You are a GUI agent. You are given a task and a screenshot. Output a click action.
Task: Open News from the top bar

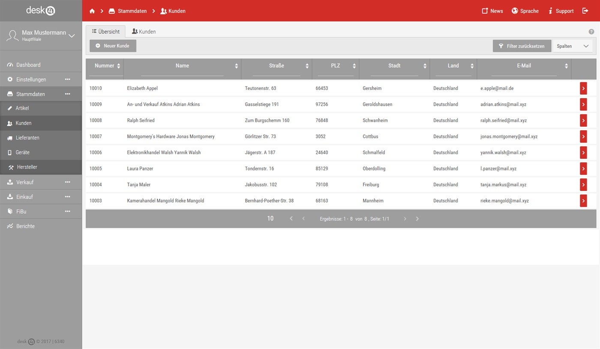(x=492, y=11)
